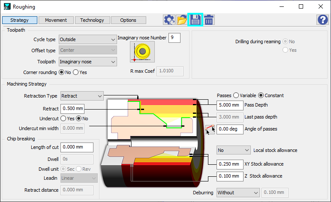The image size is (331, 202).
Task: Open the Options tab
Action: point(128,20)
